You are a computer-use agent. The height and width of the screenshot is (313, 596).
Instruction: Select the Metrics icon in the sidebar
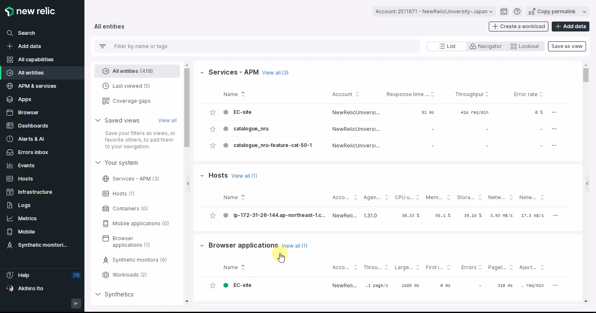(x=10, y=218)
